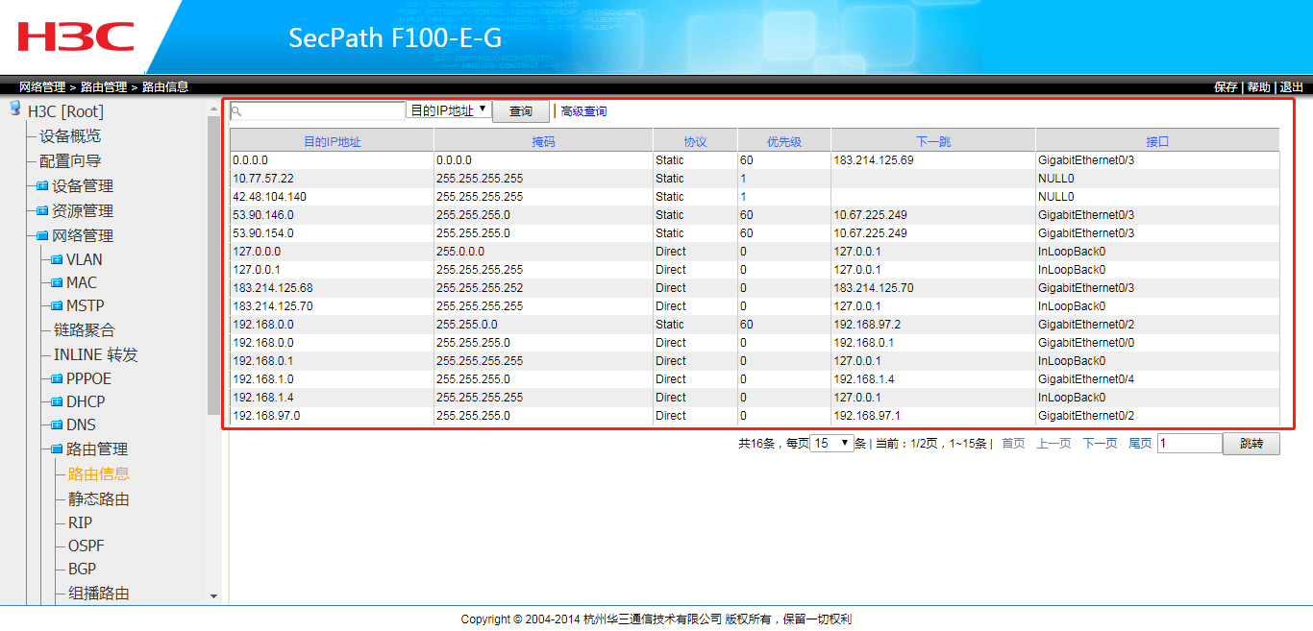Click the search magnifier icon in query box
The image size is (1313, 631).
click(x=236, y=111)
